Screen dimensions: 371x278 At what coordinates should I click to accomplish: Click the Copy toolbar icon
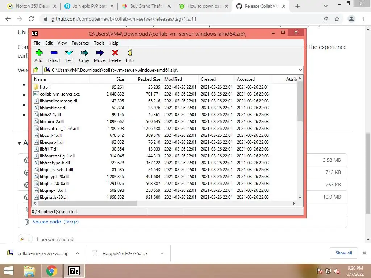pos(84,53)
